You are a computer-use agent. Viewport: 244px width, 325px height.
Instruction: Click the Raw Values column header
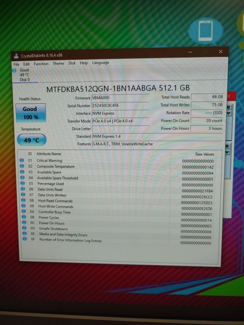[x=204, y=154]
